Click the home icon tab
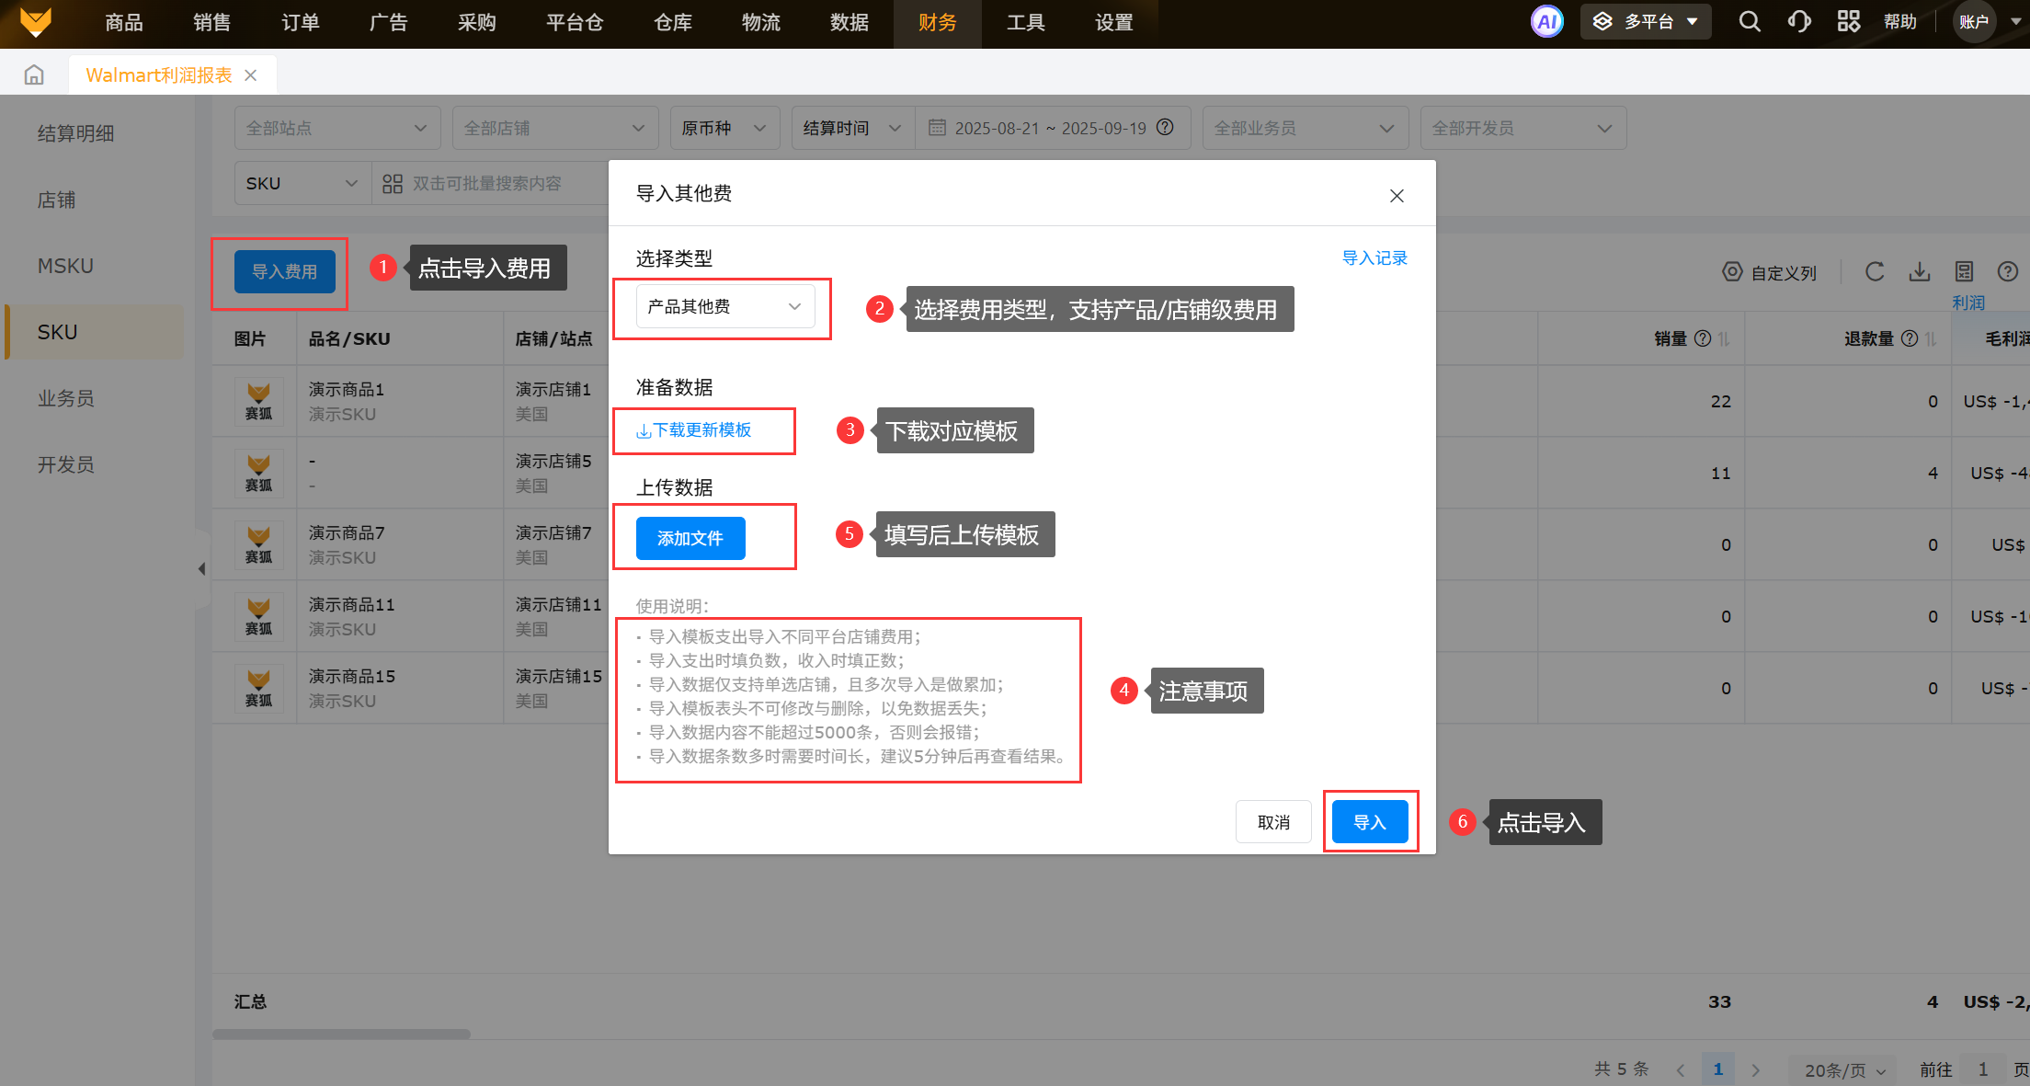The image size is (2030, 1086). click(34, 75)
